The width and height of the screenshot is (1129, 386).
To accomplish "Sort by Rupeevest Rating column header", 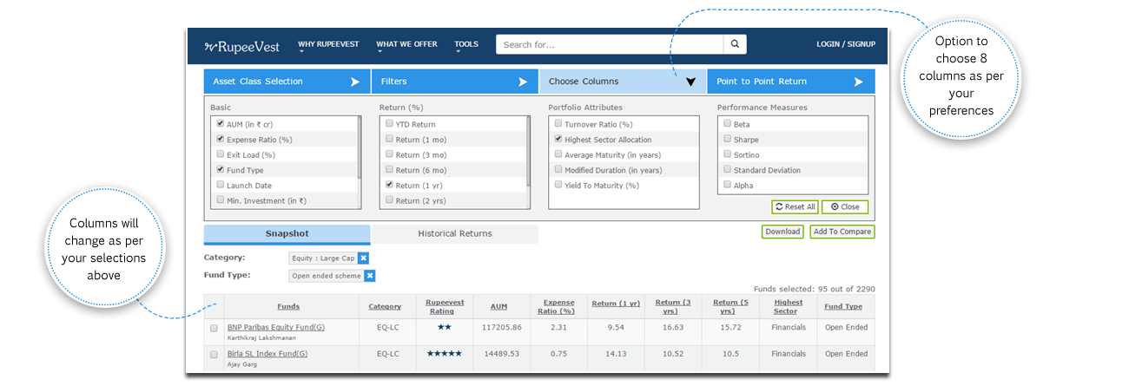I will [446, 306].
